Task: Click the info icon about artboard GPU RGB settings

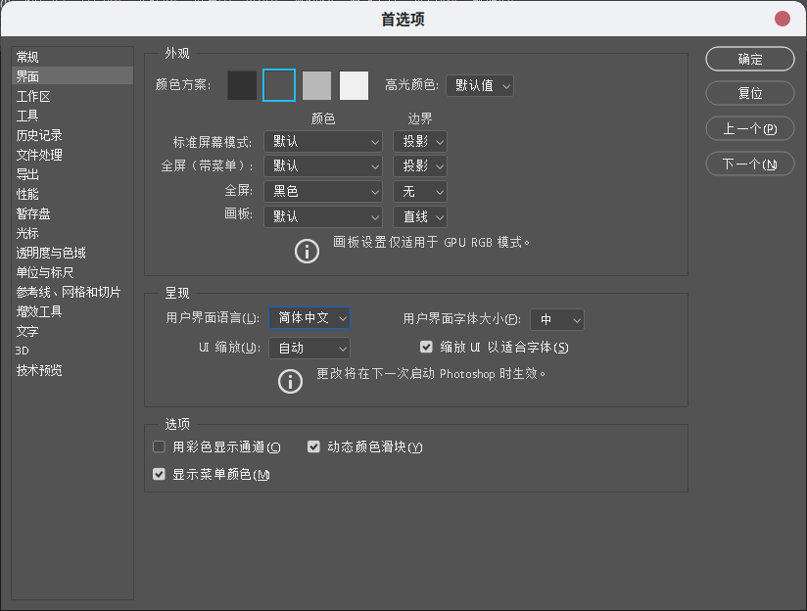Action: coord(307,251)
